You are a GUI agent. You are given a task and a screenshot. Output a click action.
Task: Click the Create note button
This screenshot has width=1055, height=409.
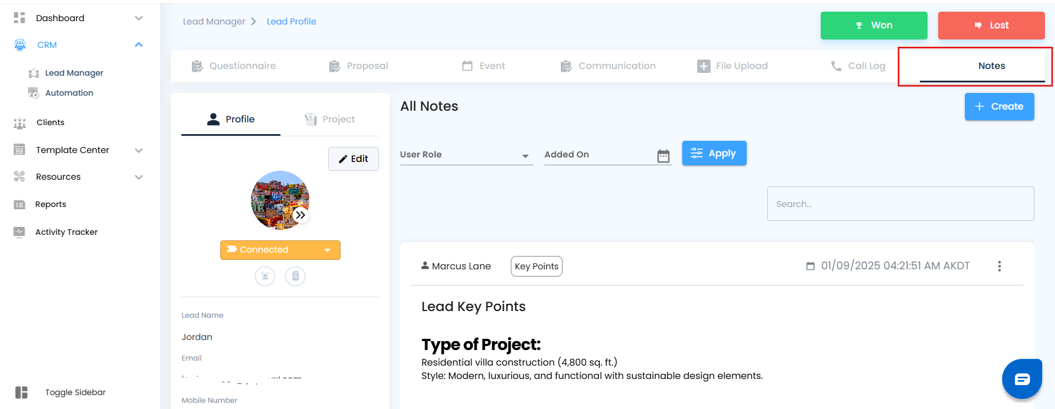tap(999, 106)
